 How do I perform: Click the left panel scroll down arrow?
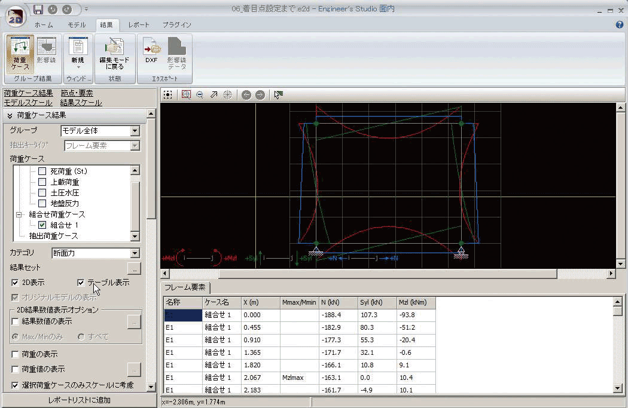151,387
